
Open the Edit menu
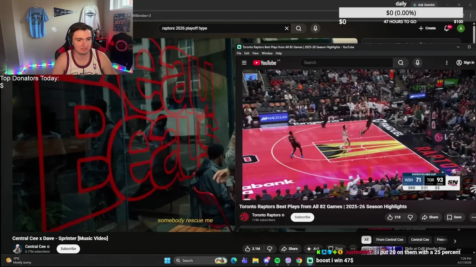pyautogui.click(x=247, y=53)
